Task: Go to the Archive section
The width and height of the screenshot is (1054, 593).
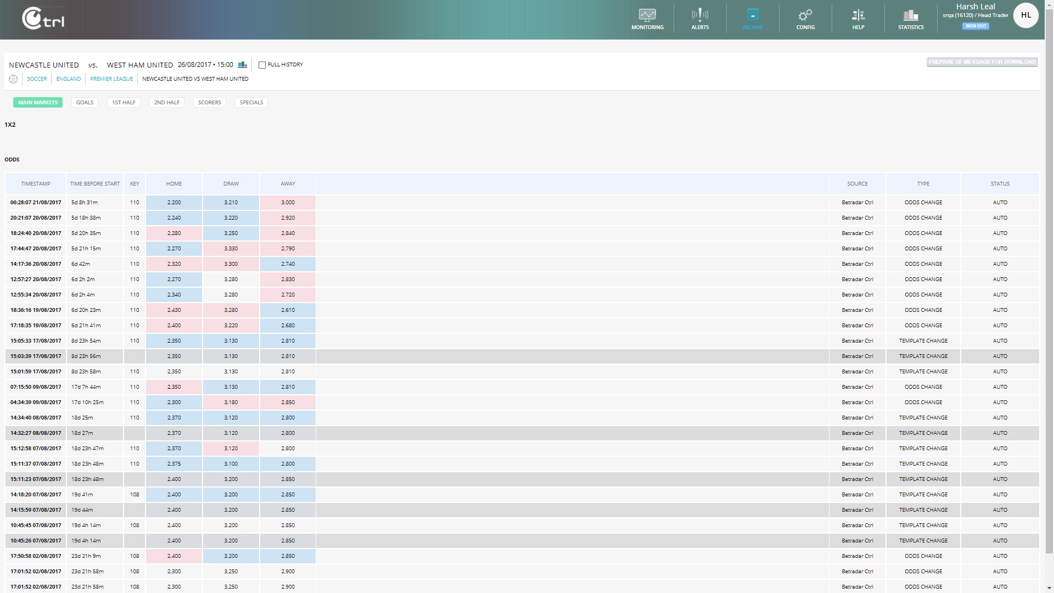Action: pos(753,19)
